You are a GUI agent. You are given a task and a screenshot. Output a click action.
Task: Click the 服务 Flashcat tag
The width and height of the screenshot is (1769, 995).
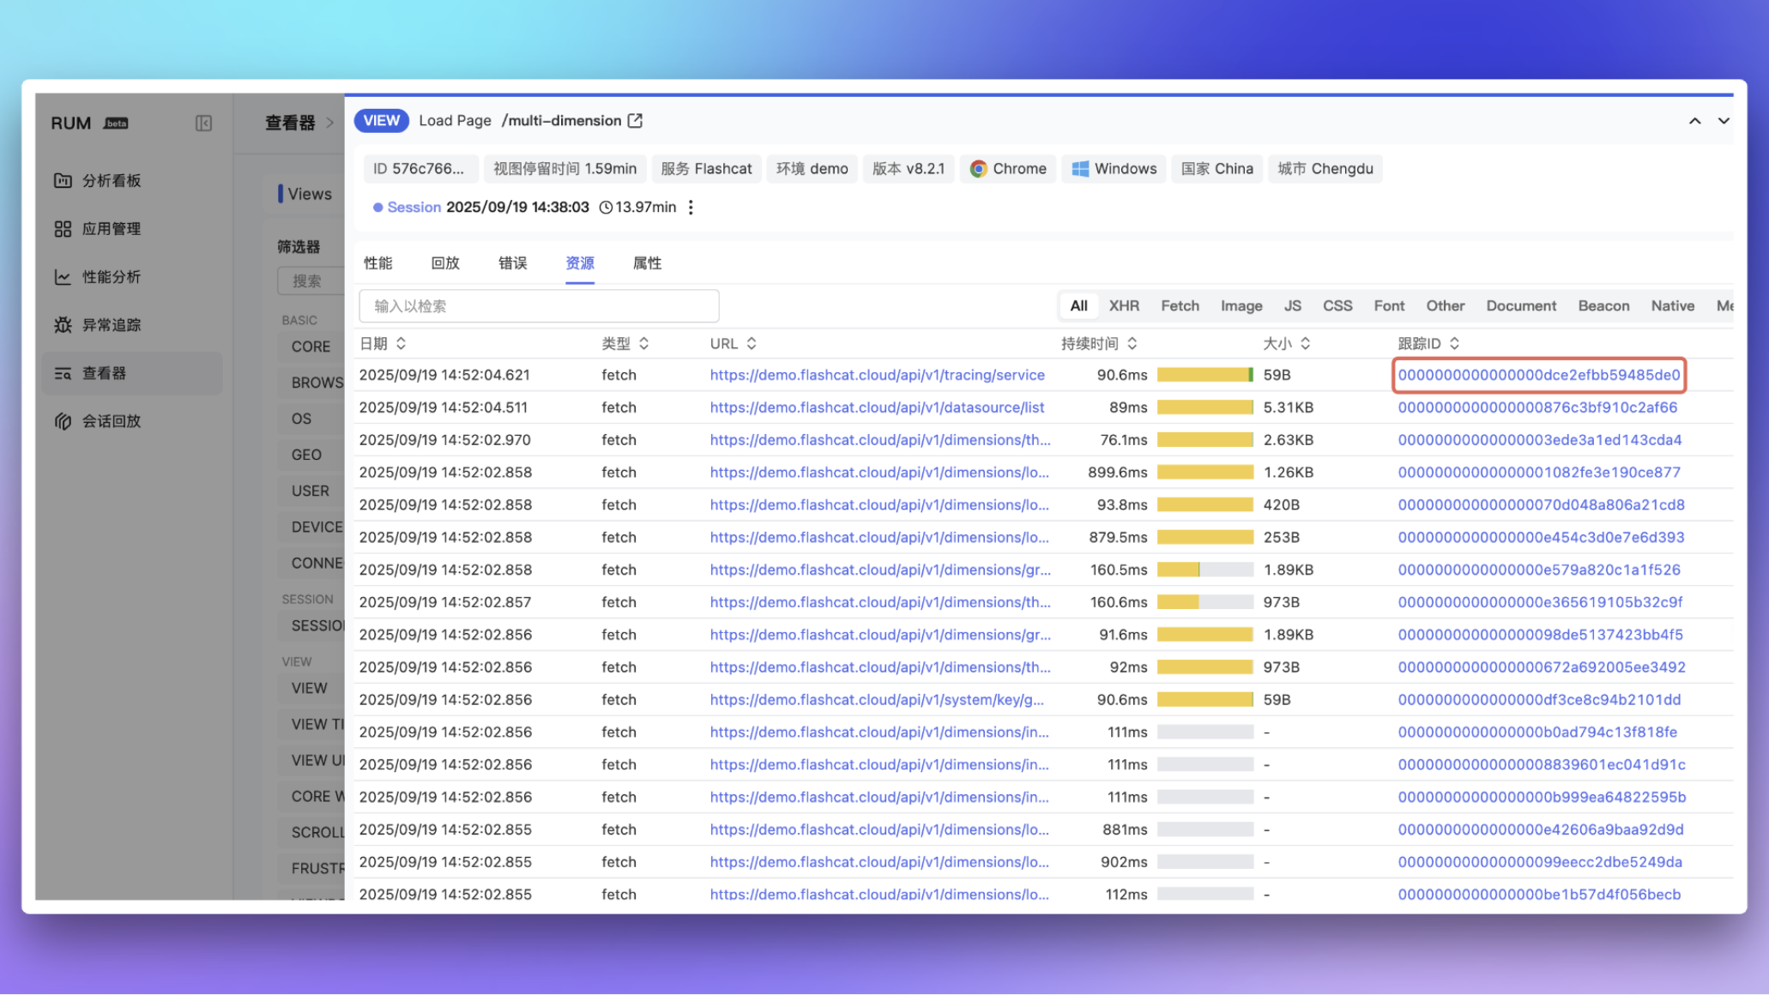tap(706, 169)
